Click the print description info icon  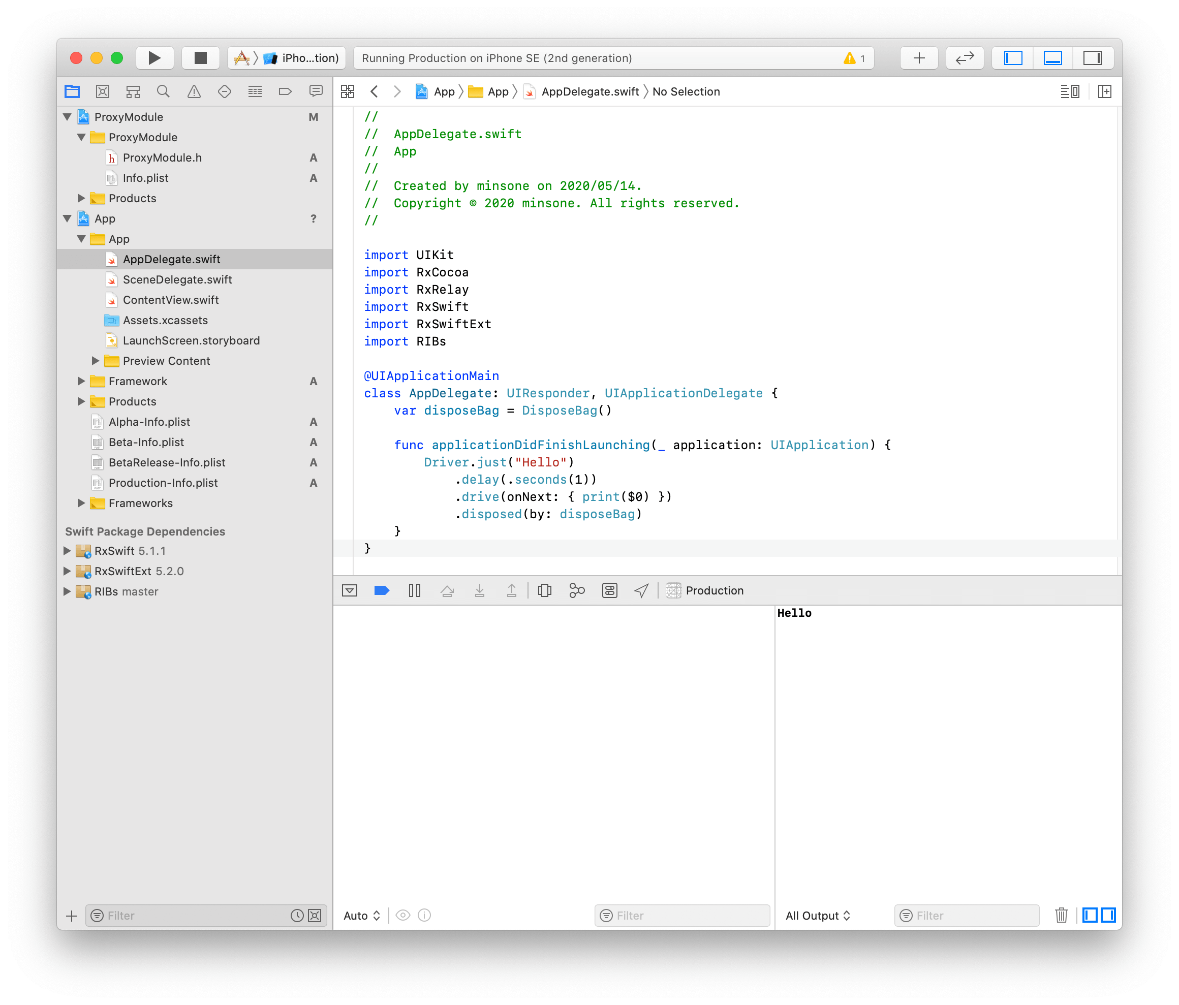pyautogui.click(x=424, y=916)
